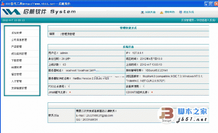This screenshot has height=133, width=218.
Task: Minimize the IIS替代工具 window
Action: [x=207, y=4]
